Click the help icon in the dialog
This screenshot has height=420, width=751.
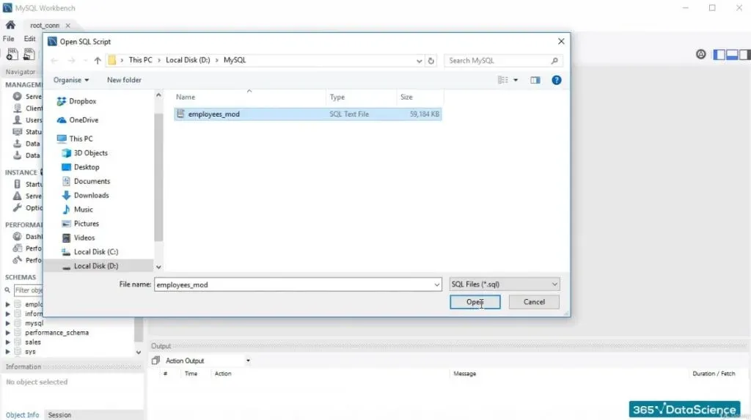click(557, 80)
